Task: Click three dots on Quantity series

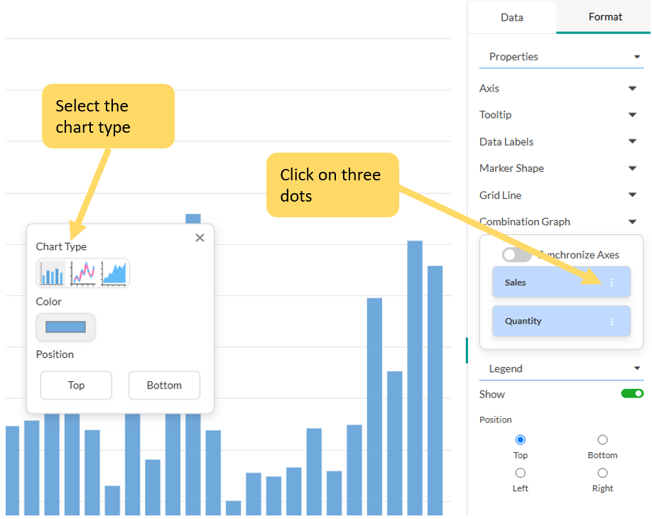Action: (612, 322)
